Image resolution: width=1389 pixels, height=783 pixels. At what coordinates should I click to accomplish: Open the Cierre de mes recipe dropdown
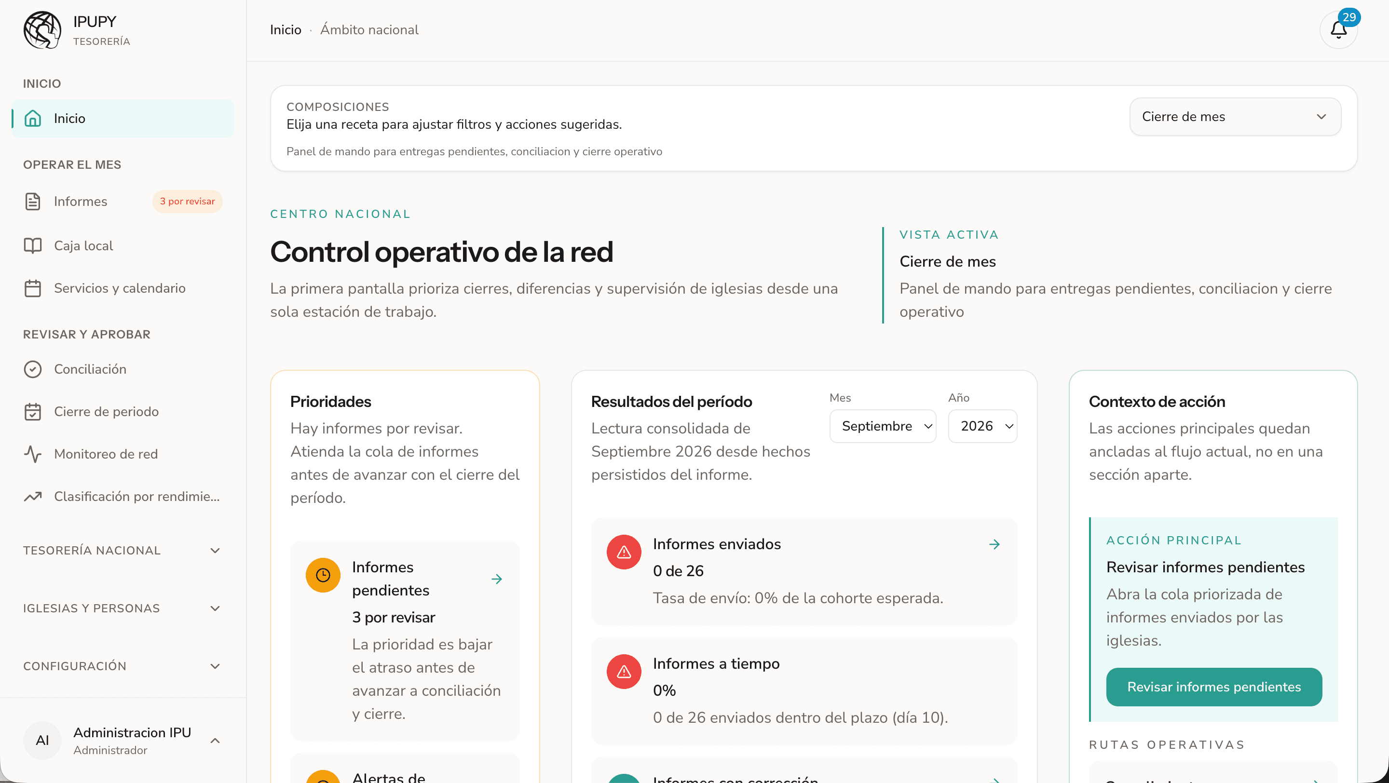pyautogui.click(x=1235, y=116)
